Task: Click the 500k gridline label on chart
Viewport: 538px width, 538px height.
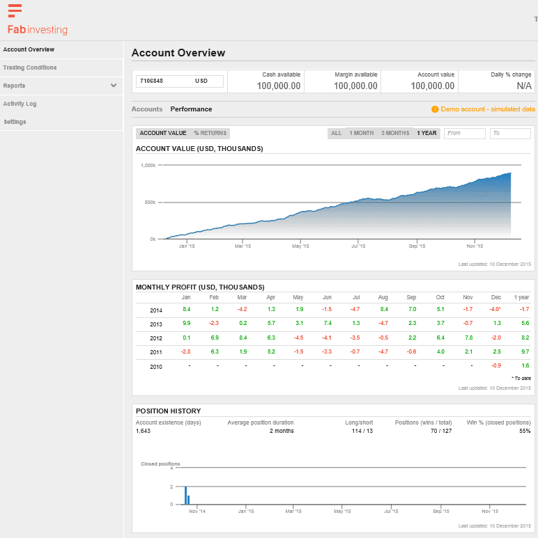Action: coord(150,203)
